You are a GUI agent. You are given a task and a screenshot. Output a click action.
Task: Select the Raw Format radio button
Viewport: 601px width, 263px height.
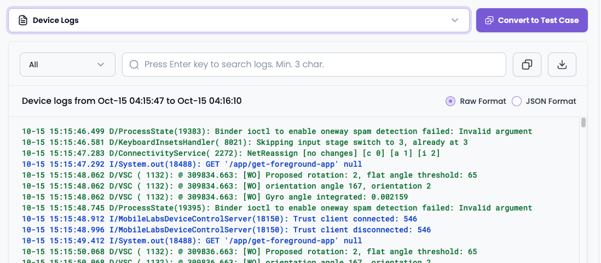pyautogui.click(x=450, y=102)
